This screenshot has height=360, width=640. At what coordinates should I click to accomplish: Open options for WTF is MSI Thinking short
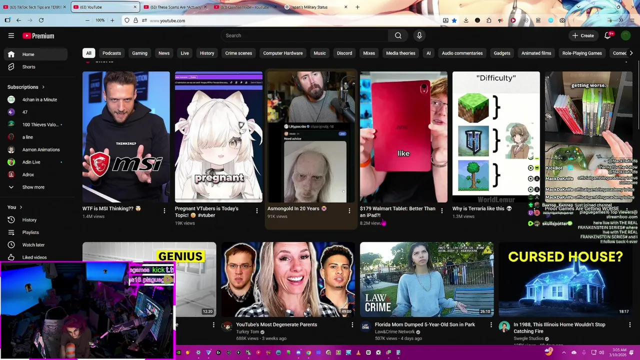(x=164, y=211)
